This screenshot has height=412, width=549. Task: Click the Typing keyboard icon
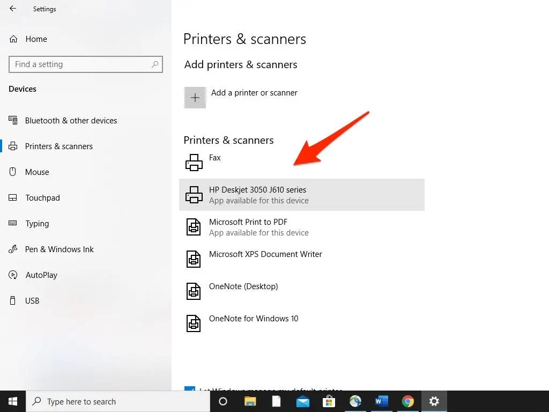coord(13,223)
